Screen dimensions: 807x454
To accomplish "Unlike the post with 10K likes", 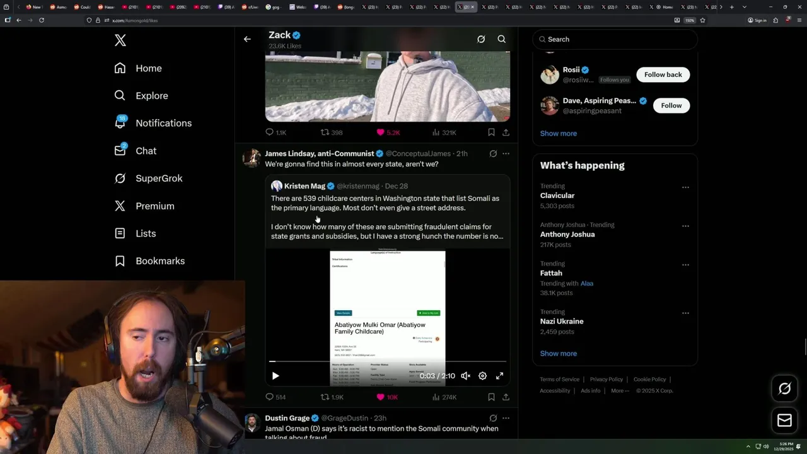I will coord(387,397).
